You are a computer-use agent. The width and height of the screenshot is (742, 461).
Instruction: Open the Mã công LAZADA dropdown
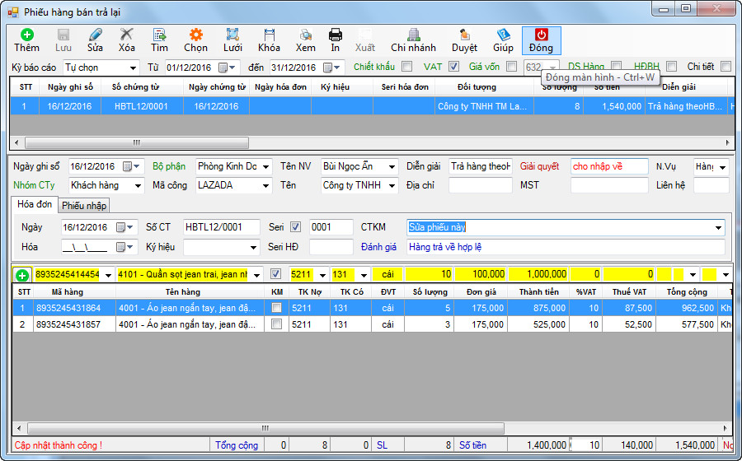point(266,185)
